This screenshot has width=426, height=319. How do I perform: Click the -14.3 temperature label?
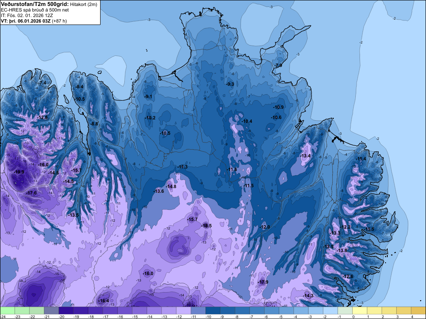click(x=308, y=296)
